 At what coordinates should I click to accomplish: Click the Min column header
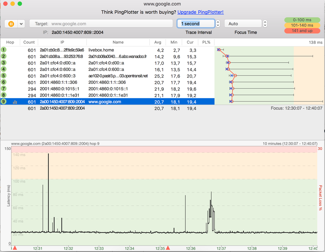[174, 42]
